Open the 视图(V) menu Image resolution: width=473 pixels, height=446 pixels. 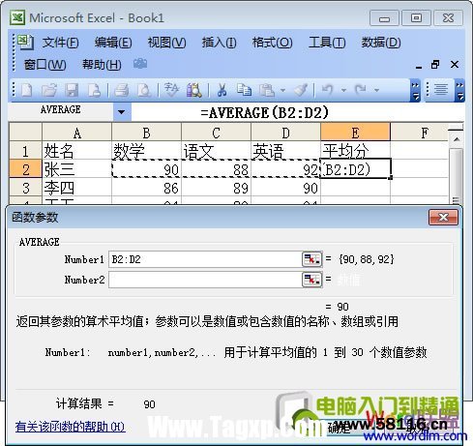[166, 43]
